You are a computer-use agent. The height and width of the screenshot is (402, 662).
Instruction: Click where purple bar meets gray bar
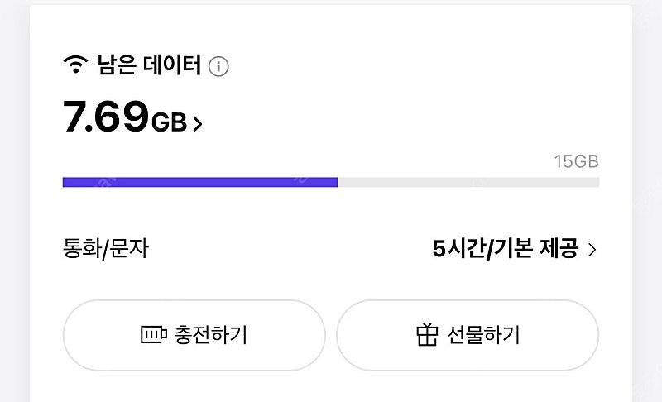(338, 182)
